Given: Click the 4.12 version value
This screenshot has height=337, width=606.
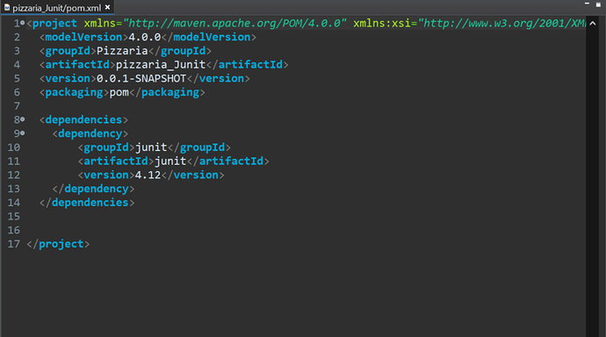Looking at the screenshot, I should [x=148, y=176].
